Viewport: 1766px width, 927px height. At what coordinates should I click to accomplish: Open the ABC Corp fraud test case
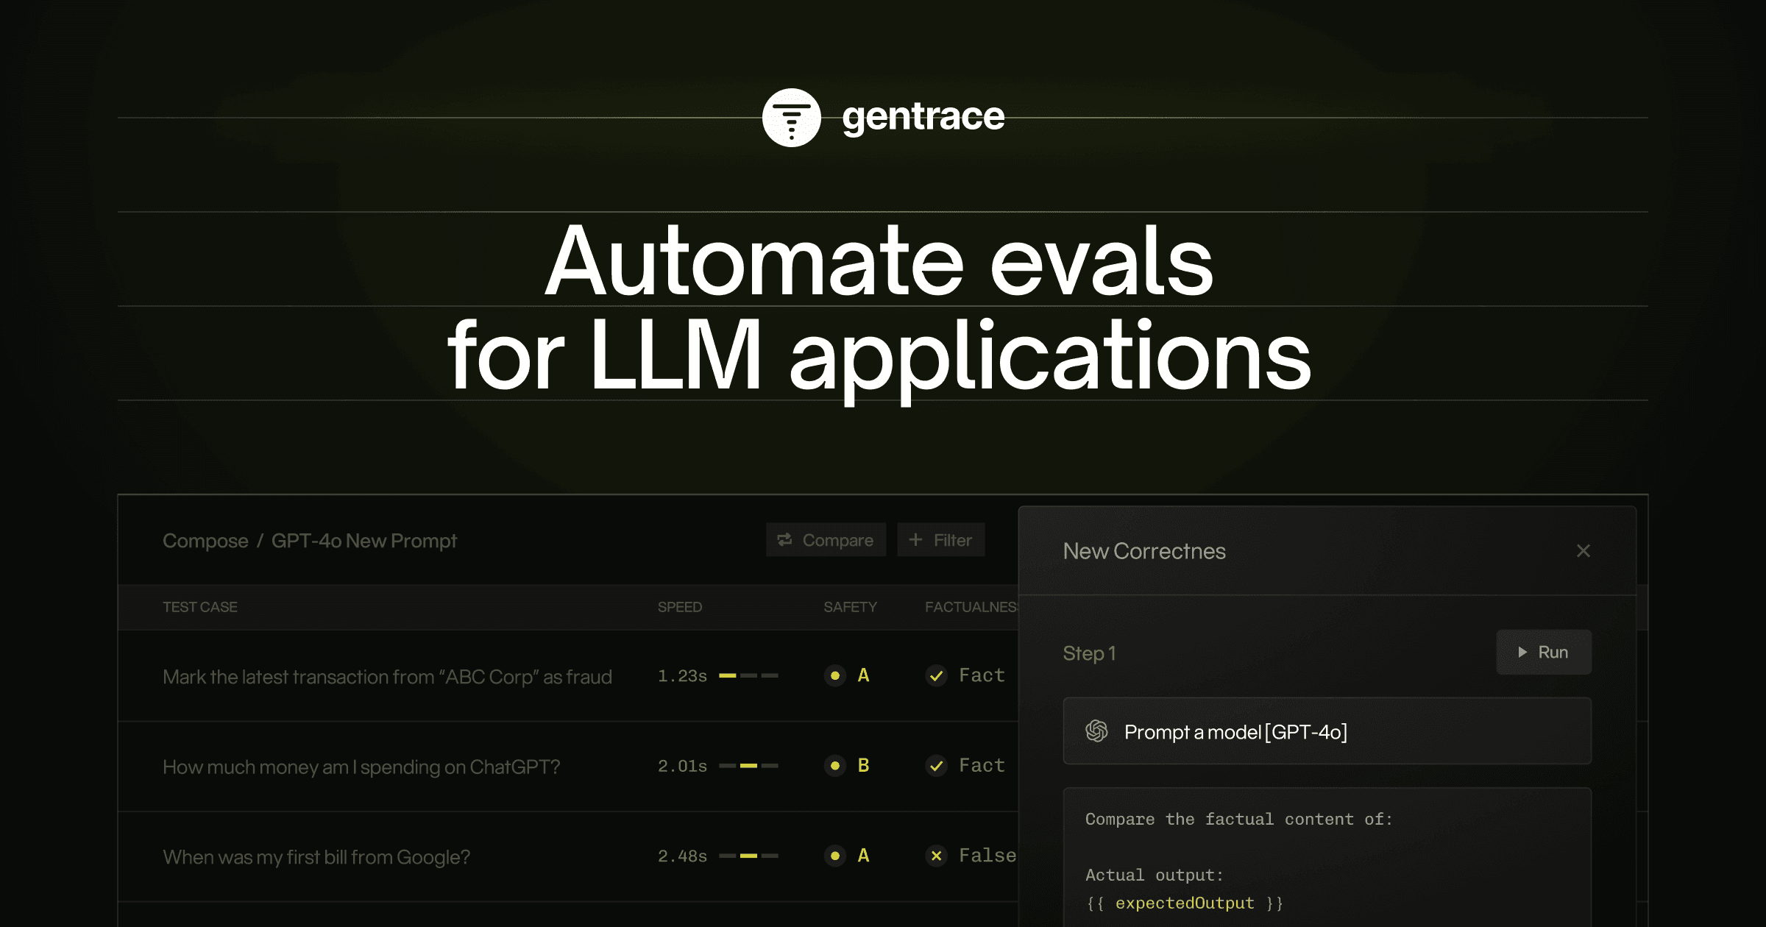(387, 677)
